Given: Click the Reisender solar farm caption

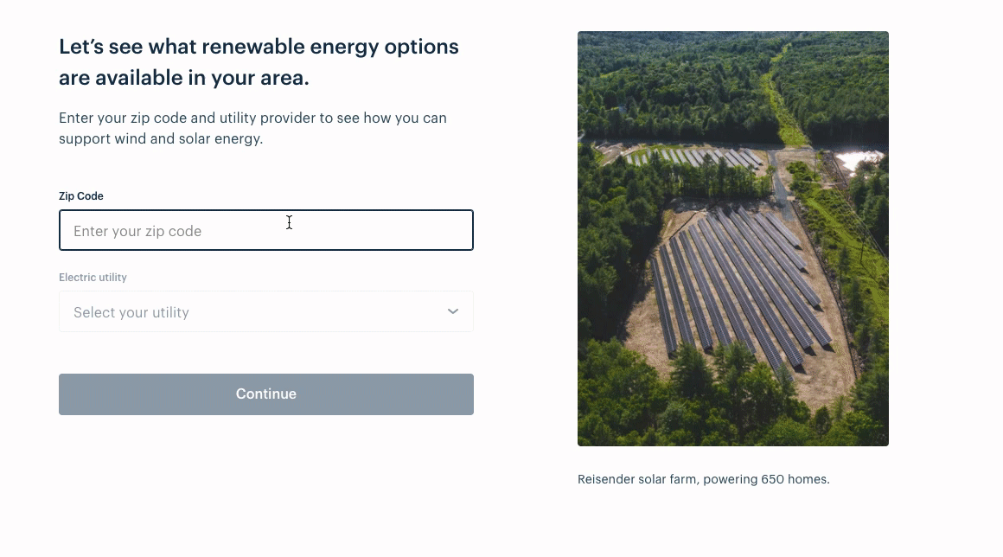Looking at the screenshot, I should [704, 479].
